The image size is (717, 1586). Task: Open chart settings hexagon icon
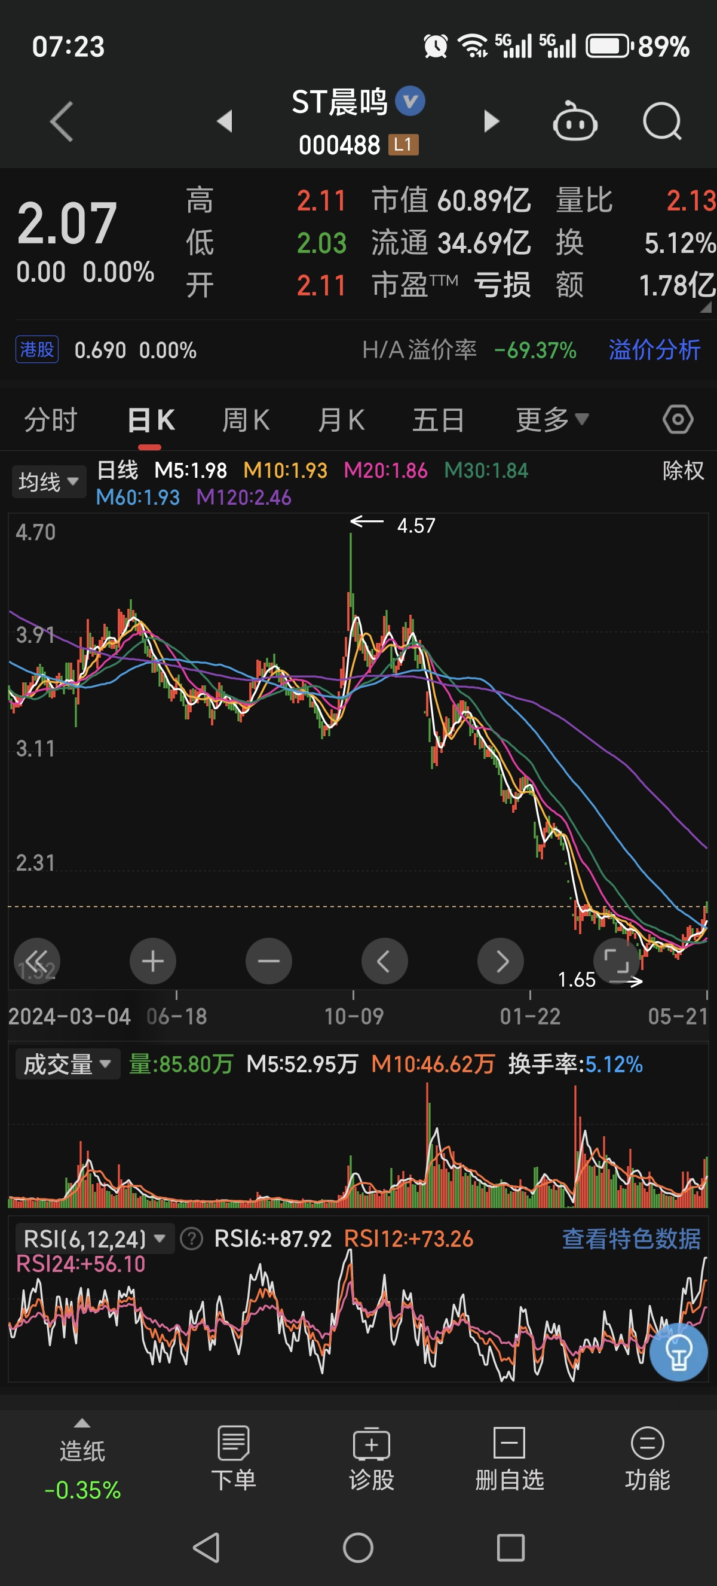678,420
